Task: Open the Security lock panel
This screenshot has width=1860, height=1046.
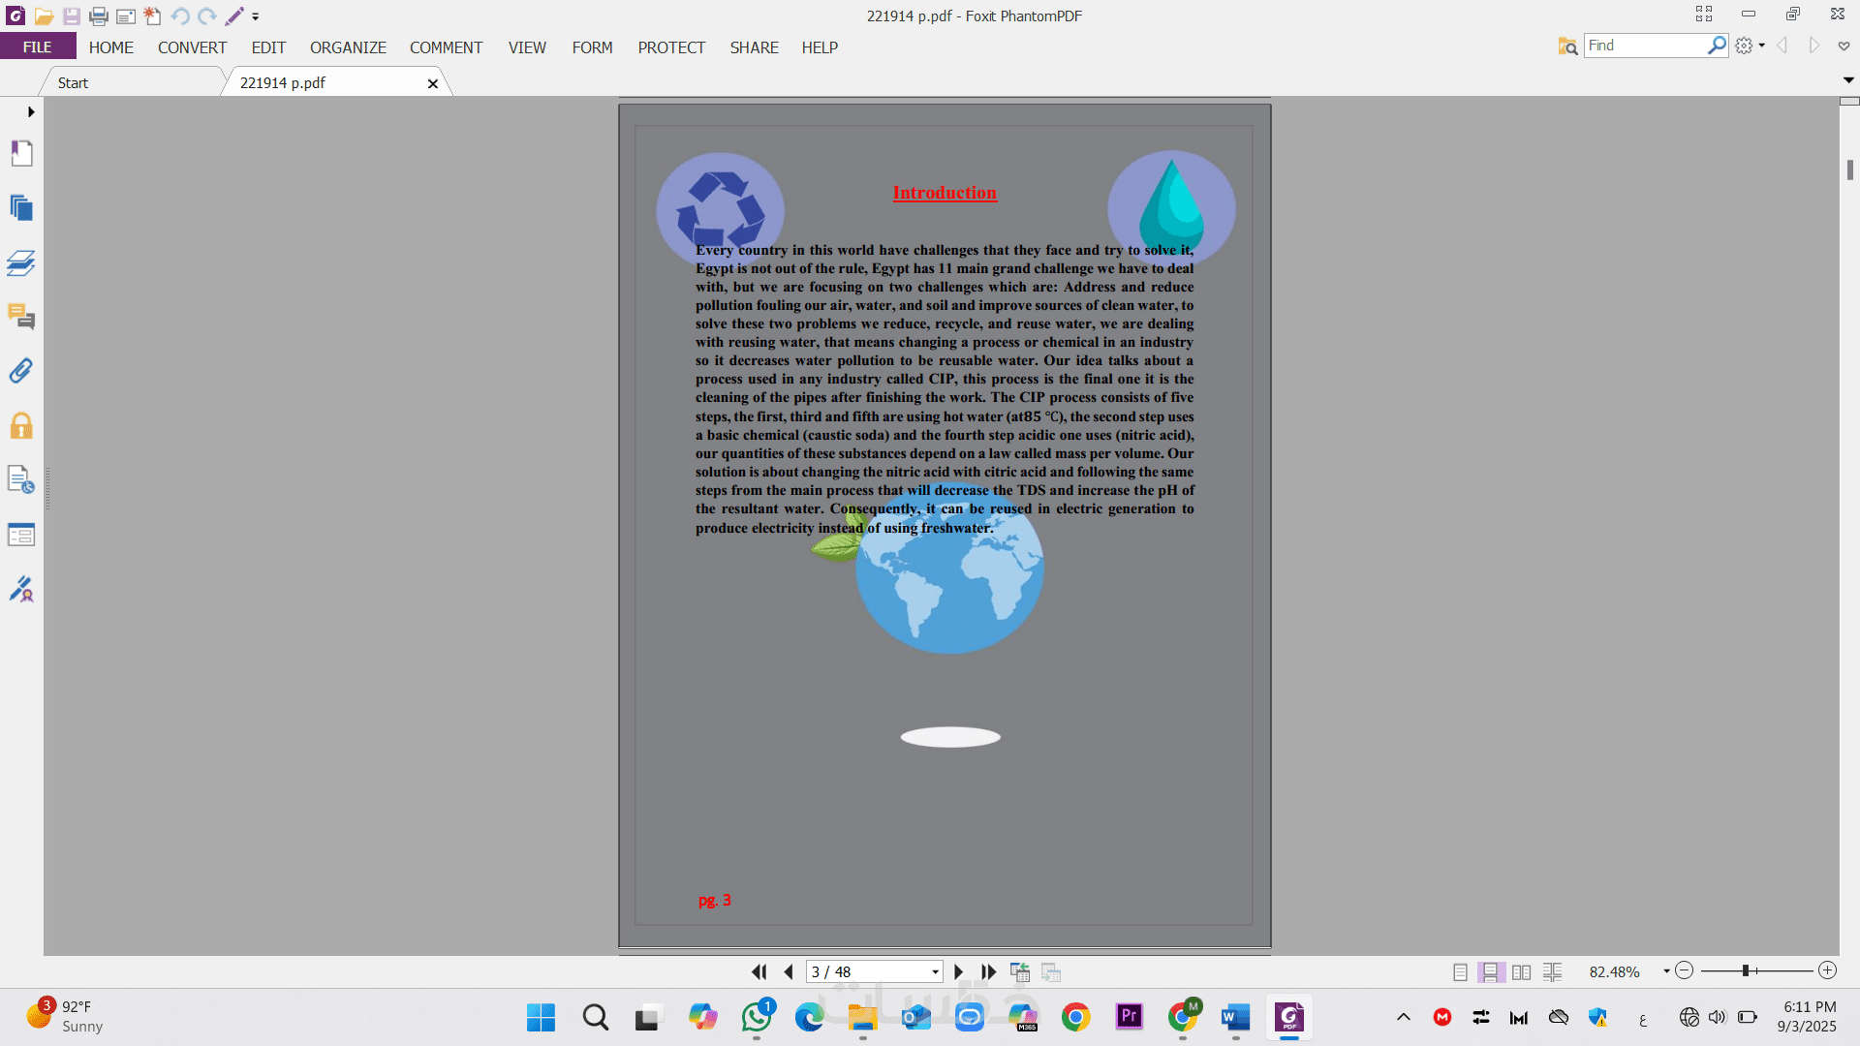Action: click(x=21, y=426)
